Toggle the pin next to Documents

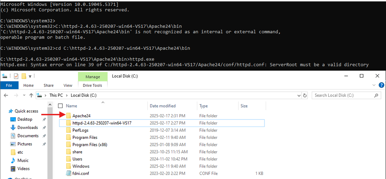(x=44, y=136)
